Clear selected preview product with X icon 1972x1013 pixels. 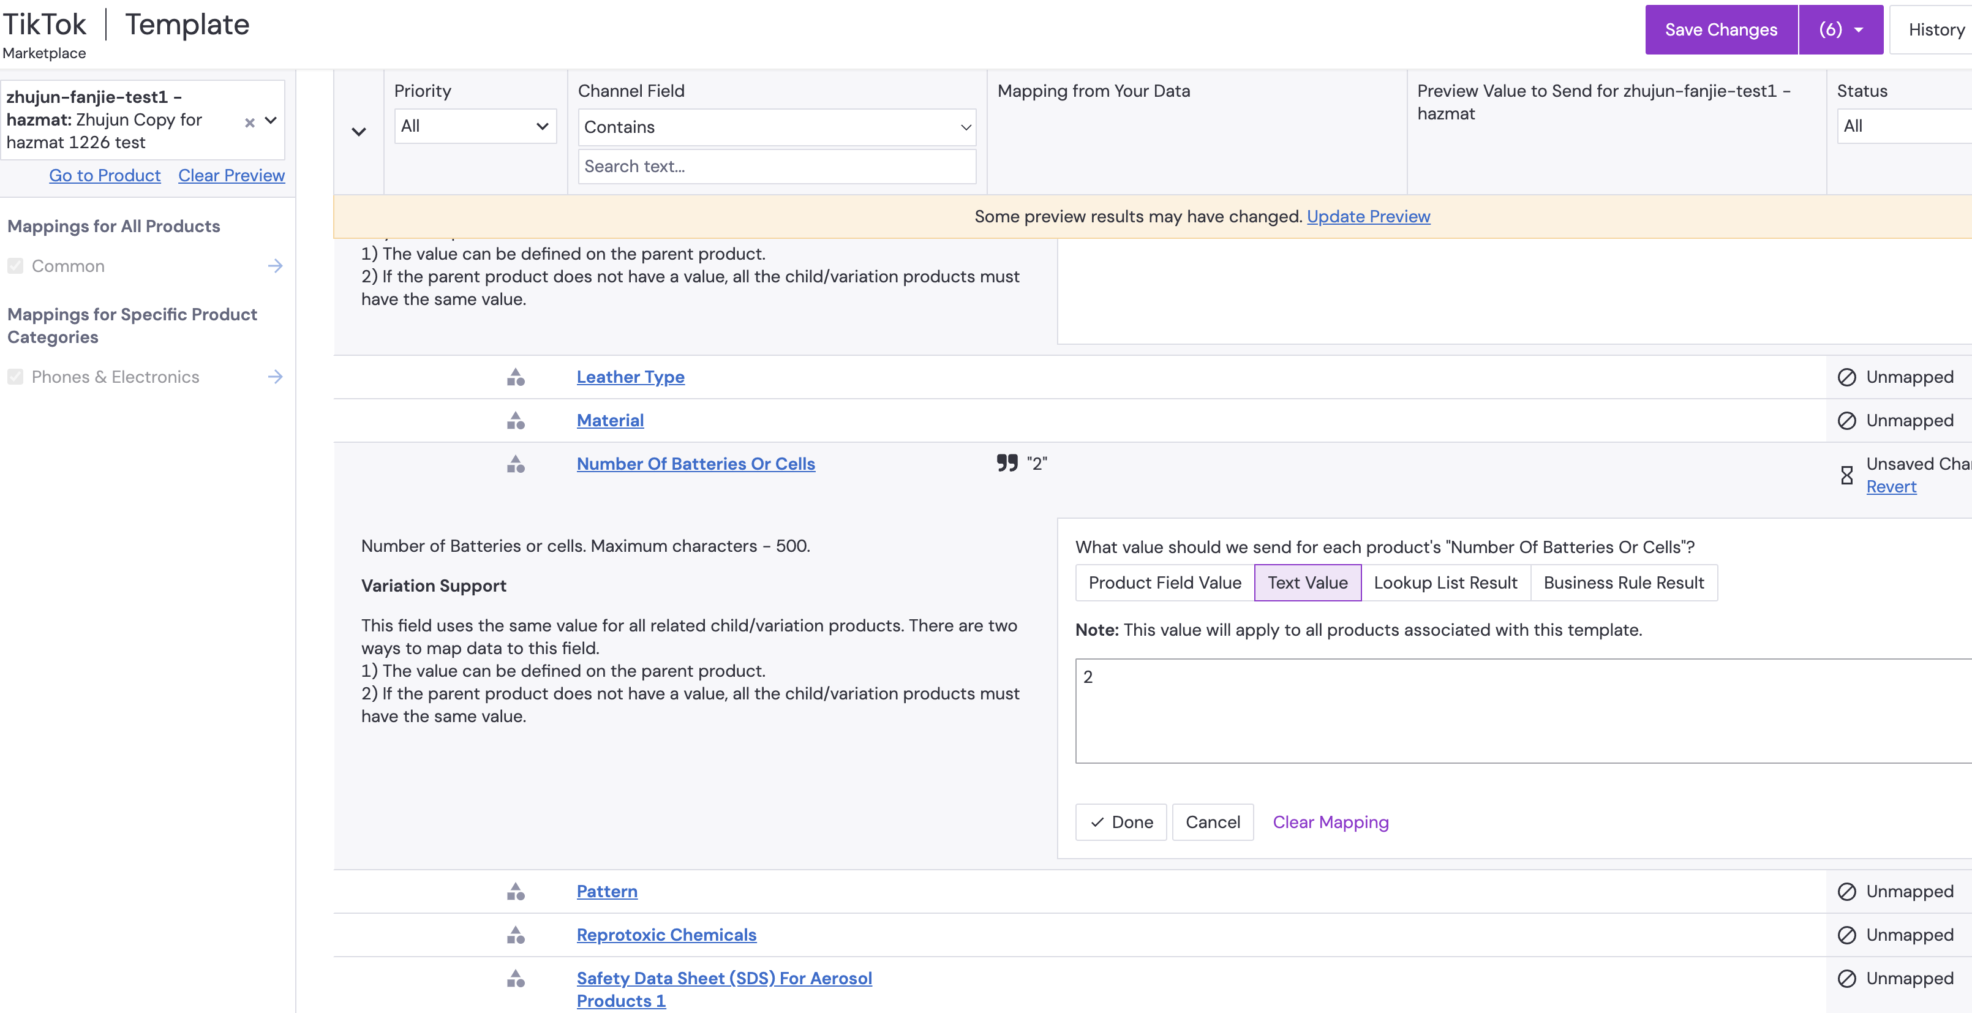click(249, 122)
